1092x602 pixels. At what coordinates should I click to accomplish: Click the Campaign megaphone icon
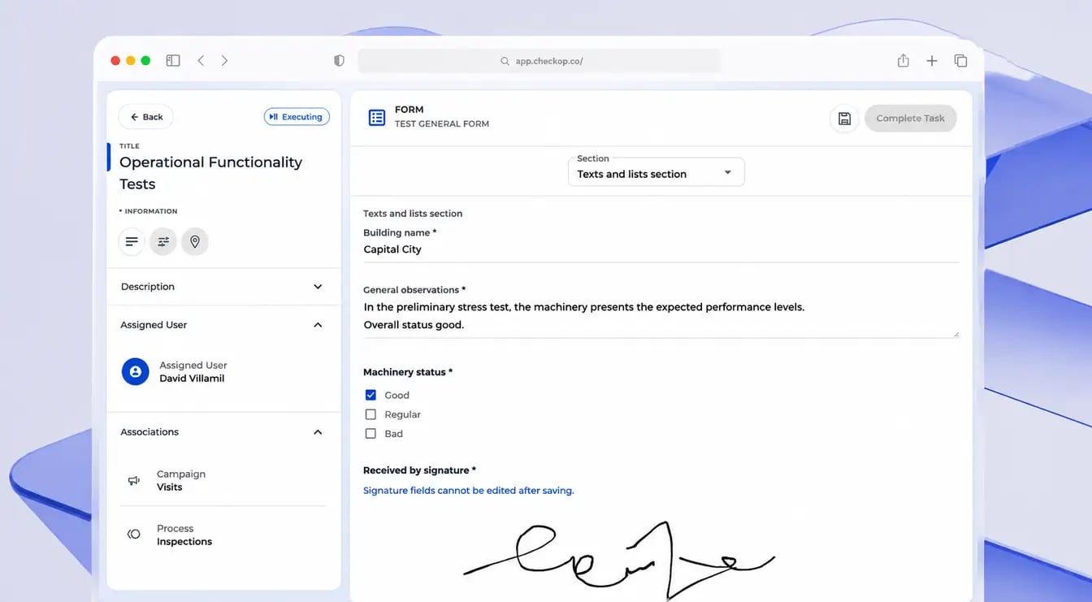tap(134, 481)
